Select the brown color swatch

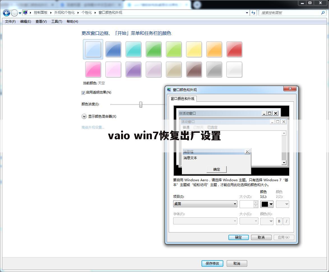click(194, 69)
